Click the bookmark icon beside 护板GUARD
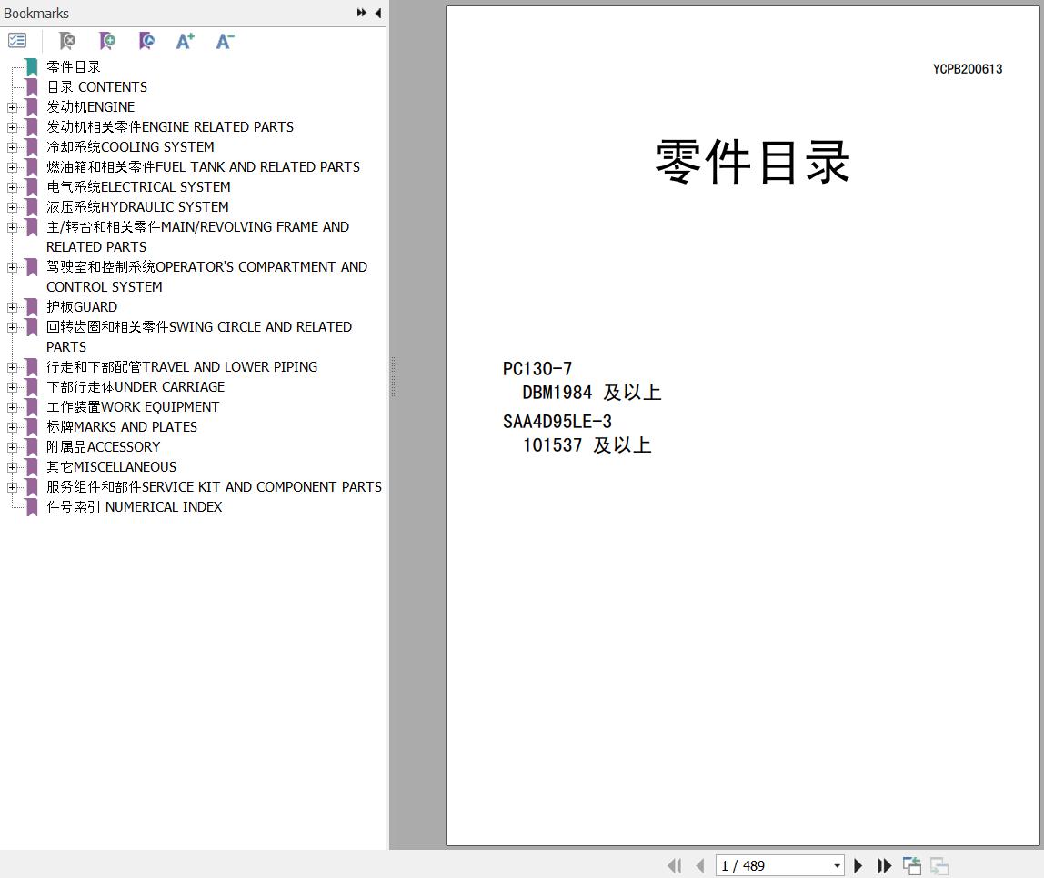Image resolution: width=1044 pixels, height=878 pixels. pos(31,307)
